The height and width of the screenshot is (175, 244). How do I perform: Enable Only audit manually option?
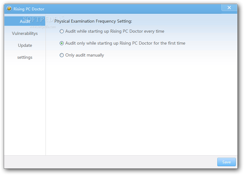[x=62, y=55]
